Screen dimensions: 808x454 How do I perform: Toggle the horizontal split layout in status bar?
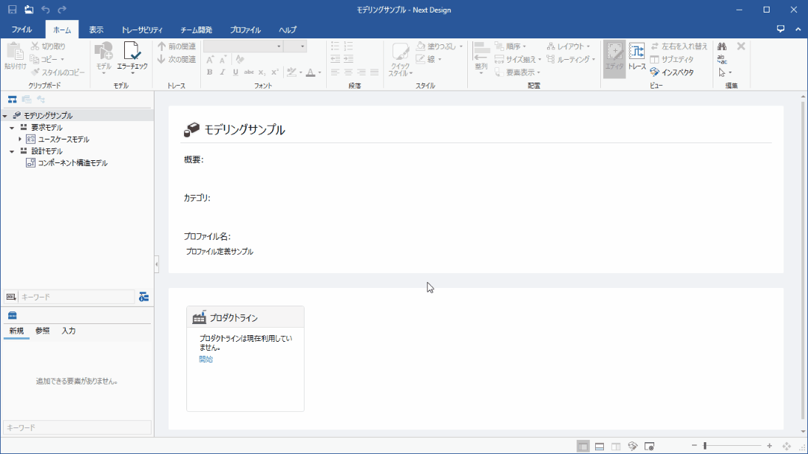click(x=600, y=446)
